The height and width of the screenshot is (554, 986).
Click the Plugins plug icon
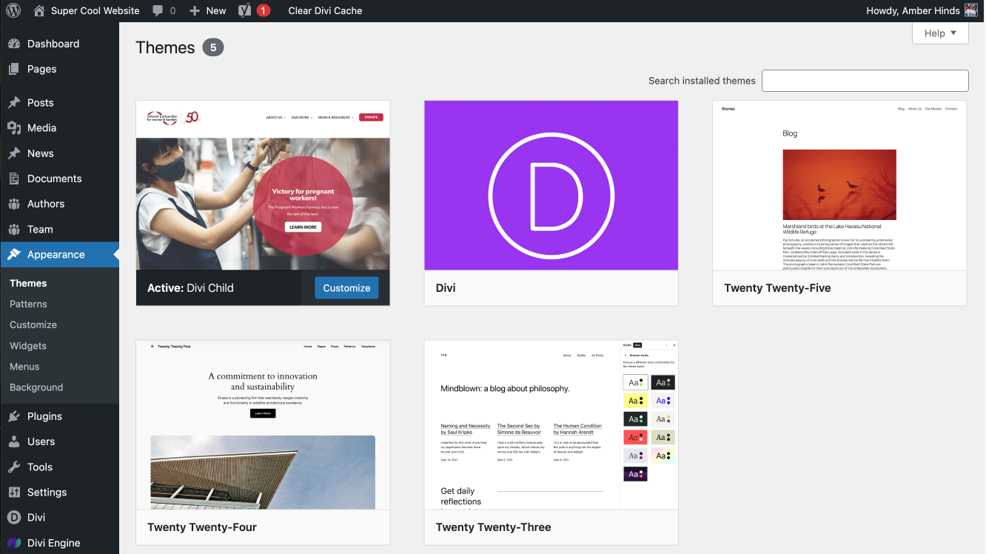click(x=14, y=416)
